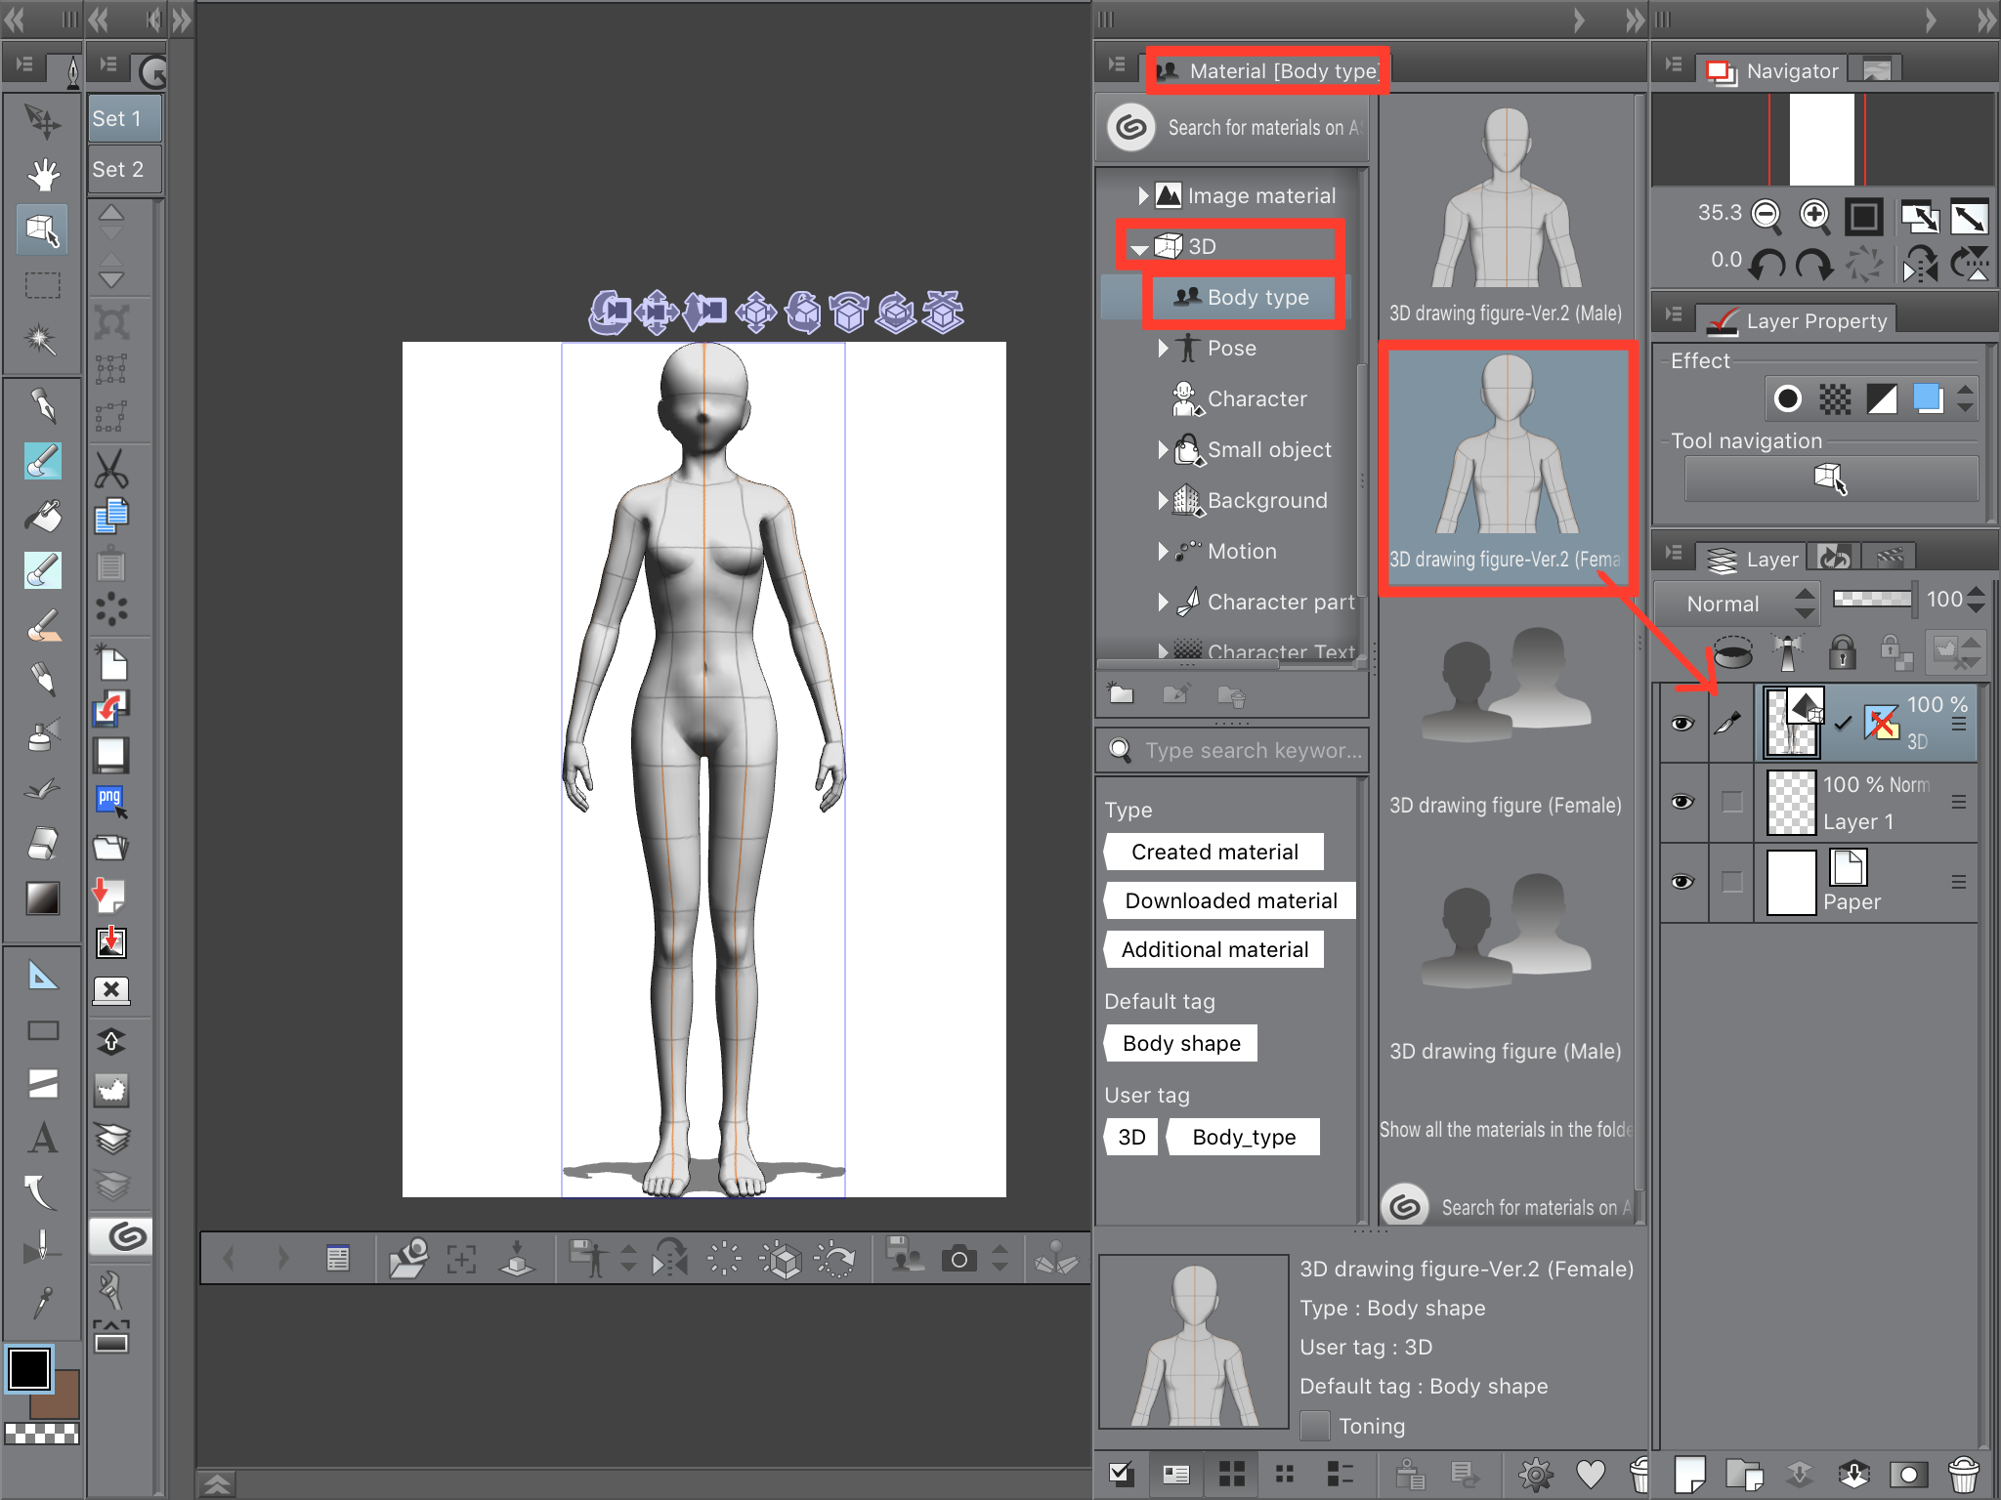The image size is (2001, 1500).
Task: Hide the Paper layer visibility
Action: 1683,882
